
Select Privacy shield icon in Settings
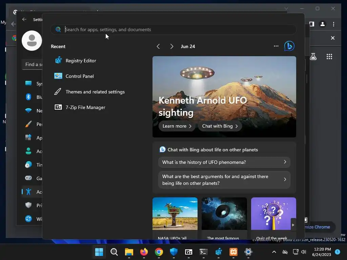click(x=28, y=205)
